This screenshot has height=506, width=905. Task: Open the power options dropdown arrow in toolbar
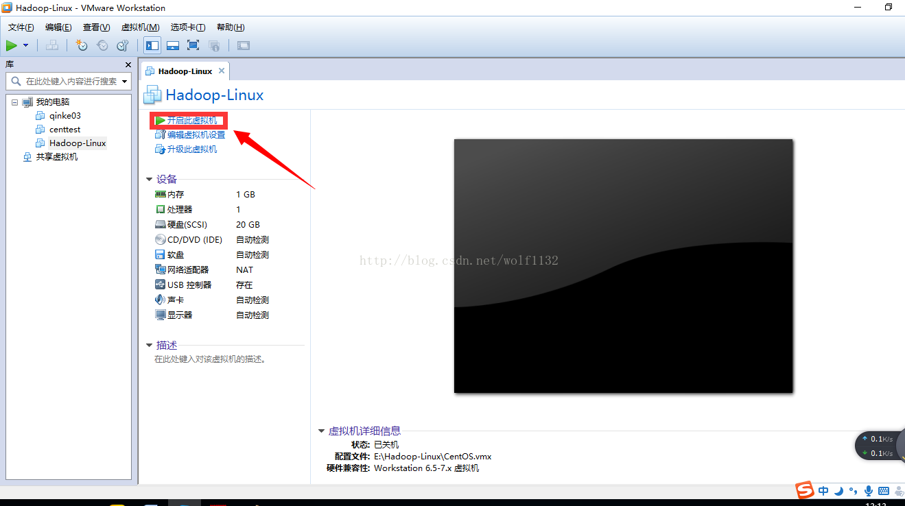(x=26, y=45)
